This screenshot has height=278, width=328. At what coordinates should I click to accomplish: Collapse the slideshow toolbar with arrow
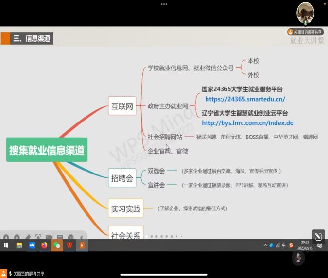coord(81,237)
